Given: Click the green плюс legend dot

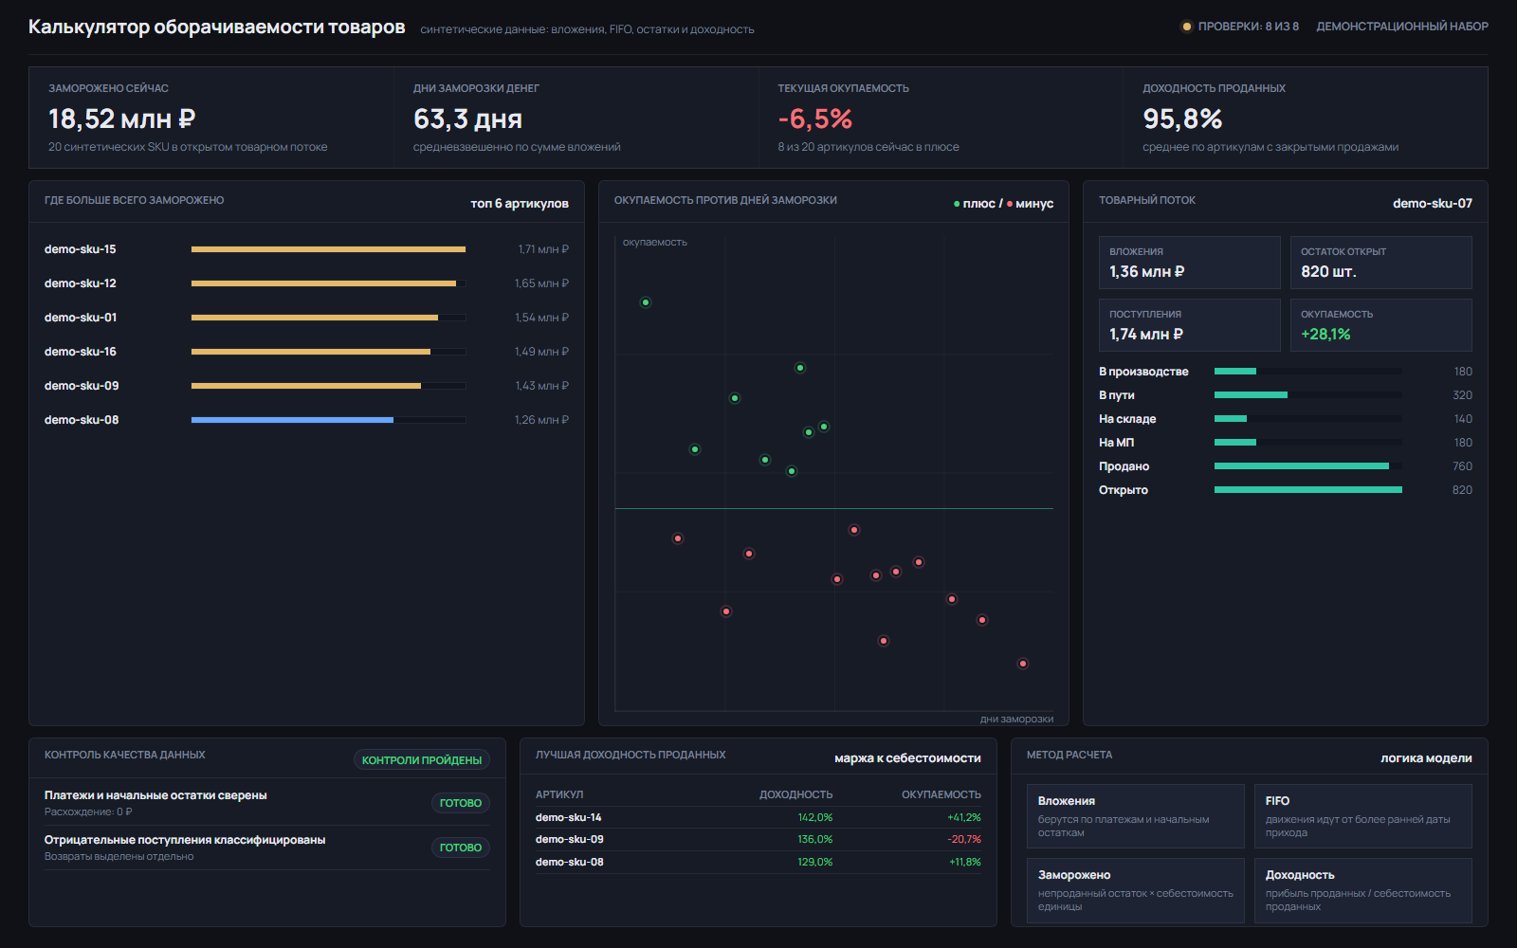Looking at the screenshot, I should pyautogui.click(x=957, y=204).
